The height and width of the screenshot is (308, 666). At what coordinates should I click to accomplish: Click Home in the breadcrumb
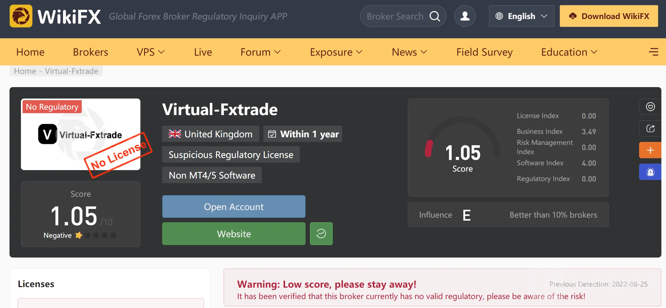coord(25,71)
